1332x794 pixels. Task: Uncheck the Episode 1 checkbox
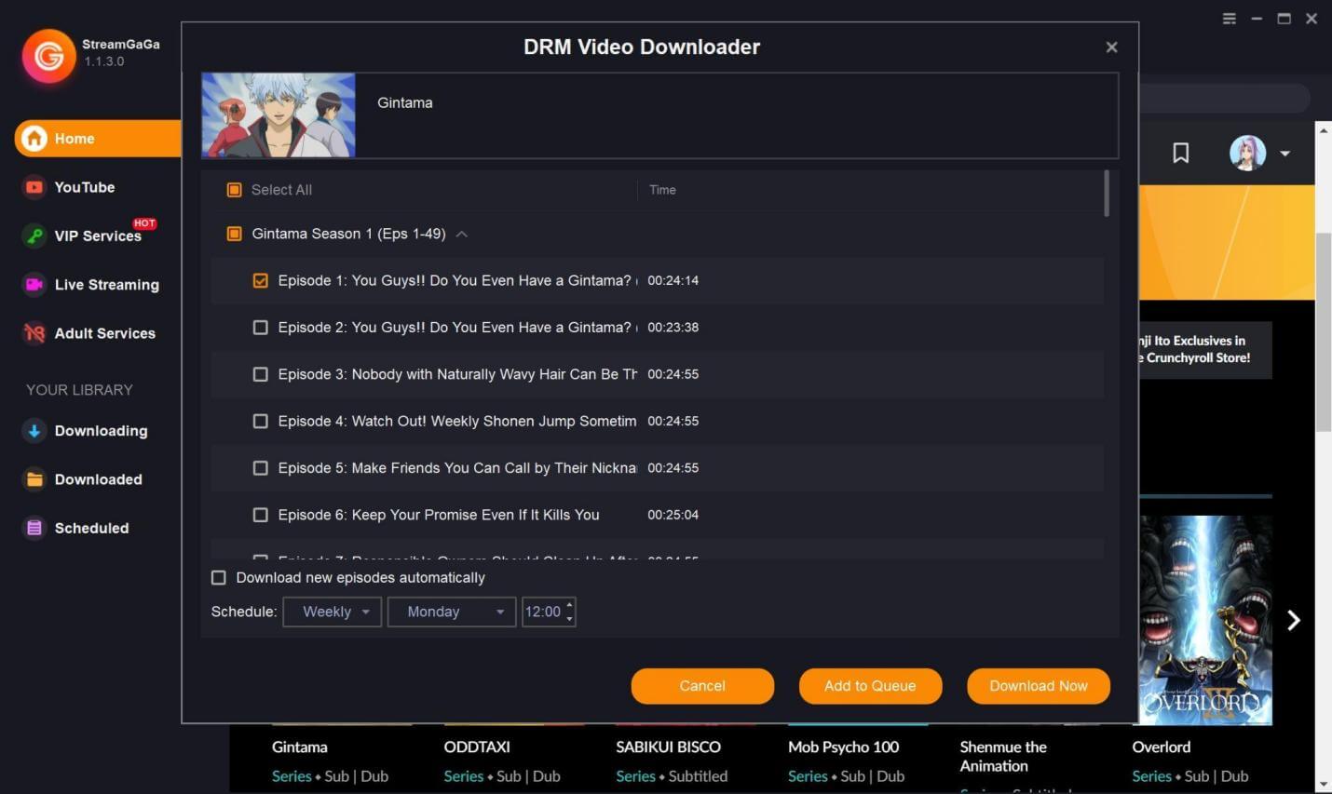pyautogui.click(x=261, y=280)
